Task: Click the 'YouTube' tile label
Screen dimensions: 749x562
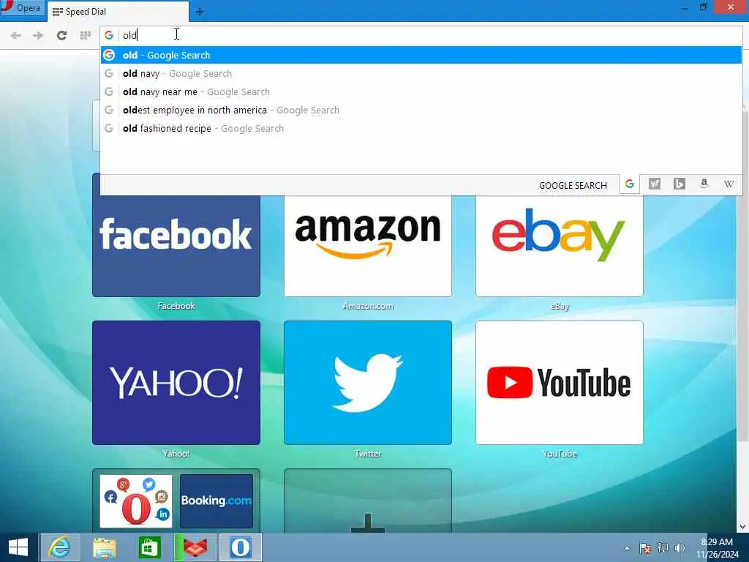Action: (560, 454)
